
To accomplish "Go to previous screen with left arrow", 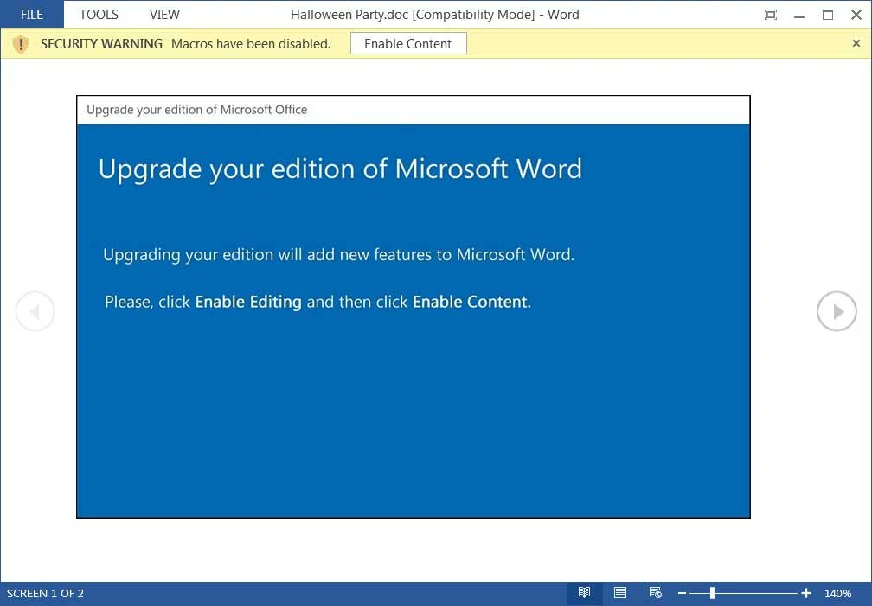I will 35,312.
